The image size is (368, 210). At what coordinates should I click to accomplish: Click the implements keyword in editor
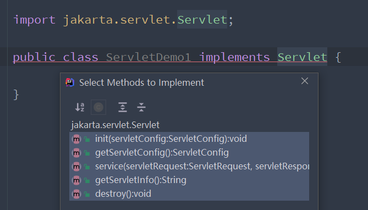coord(234,57)
